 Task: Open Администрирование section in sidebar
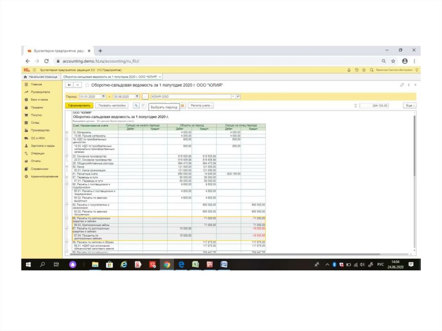click(44, 177)
